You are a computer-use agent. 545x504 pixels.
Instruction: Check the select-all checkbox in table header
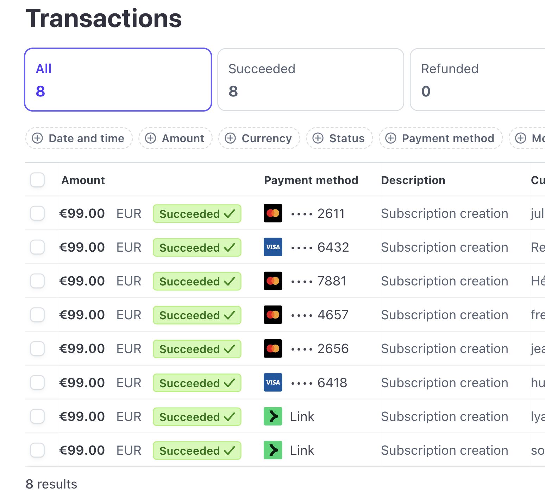click(x=37, y=180)
